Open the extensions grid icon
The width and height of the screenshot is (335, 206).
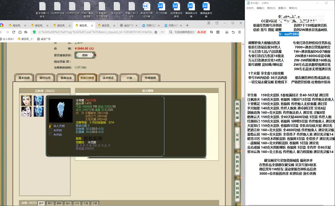click(x=218, y=32)
